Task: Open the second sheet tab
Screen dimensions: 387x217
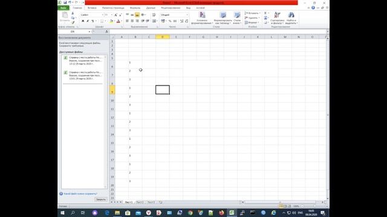Action: click(x=140, y=203)
